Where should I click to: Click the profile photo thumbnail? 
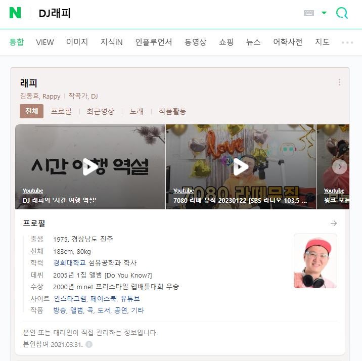pos(315,261)
